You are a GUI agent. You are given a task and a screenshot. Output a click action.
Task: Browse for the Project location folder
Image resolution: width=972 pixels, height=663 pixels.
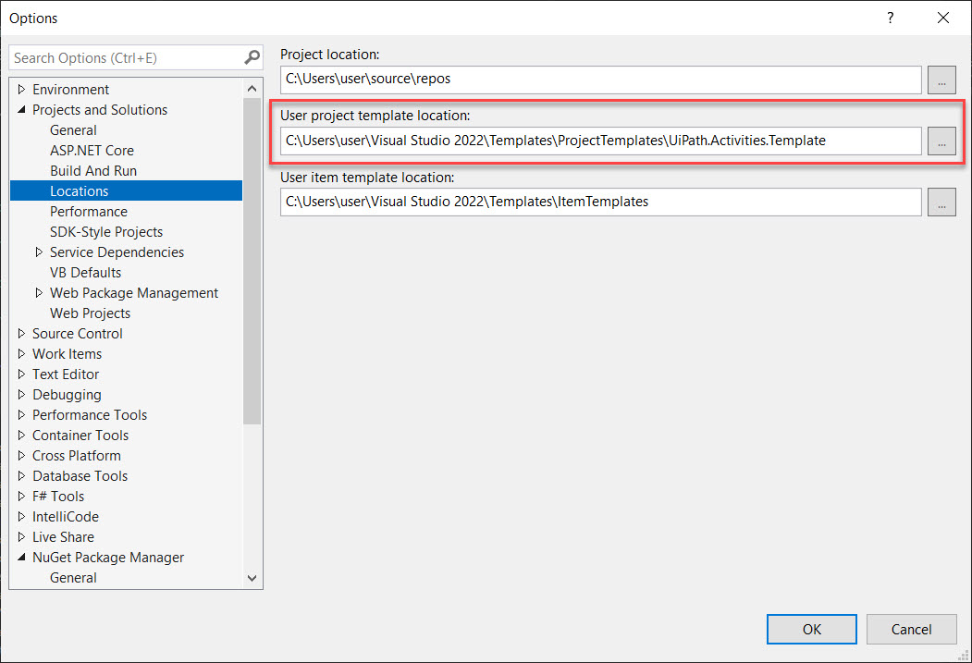tap(941, 80)
